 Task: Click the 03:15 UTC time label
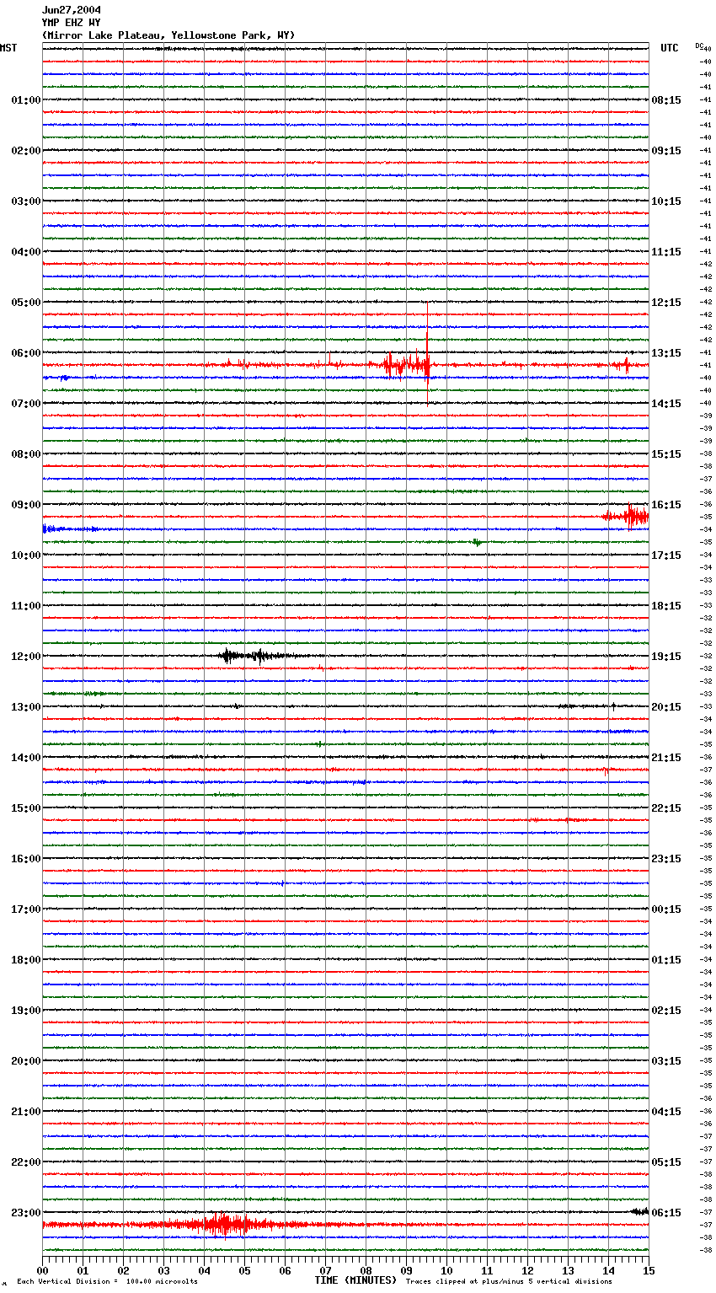tap(666, 1061)
